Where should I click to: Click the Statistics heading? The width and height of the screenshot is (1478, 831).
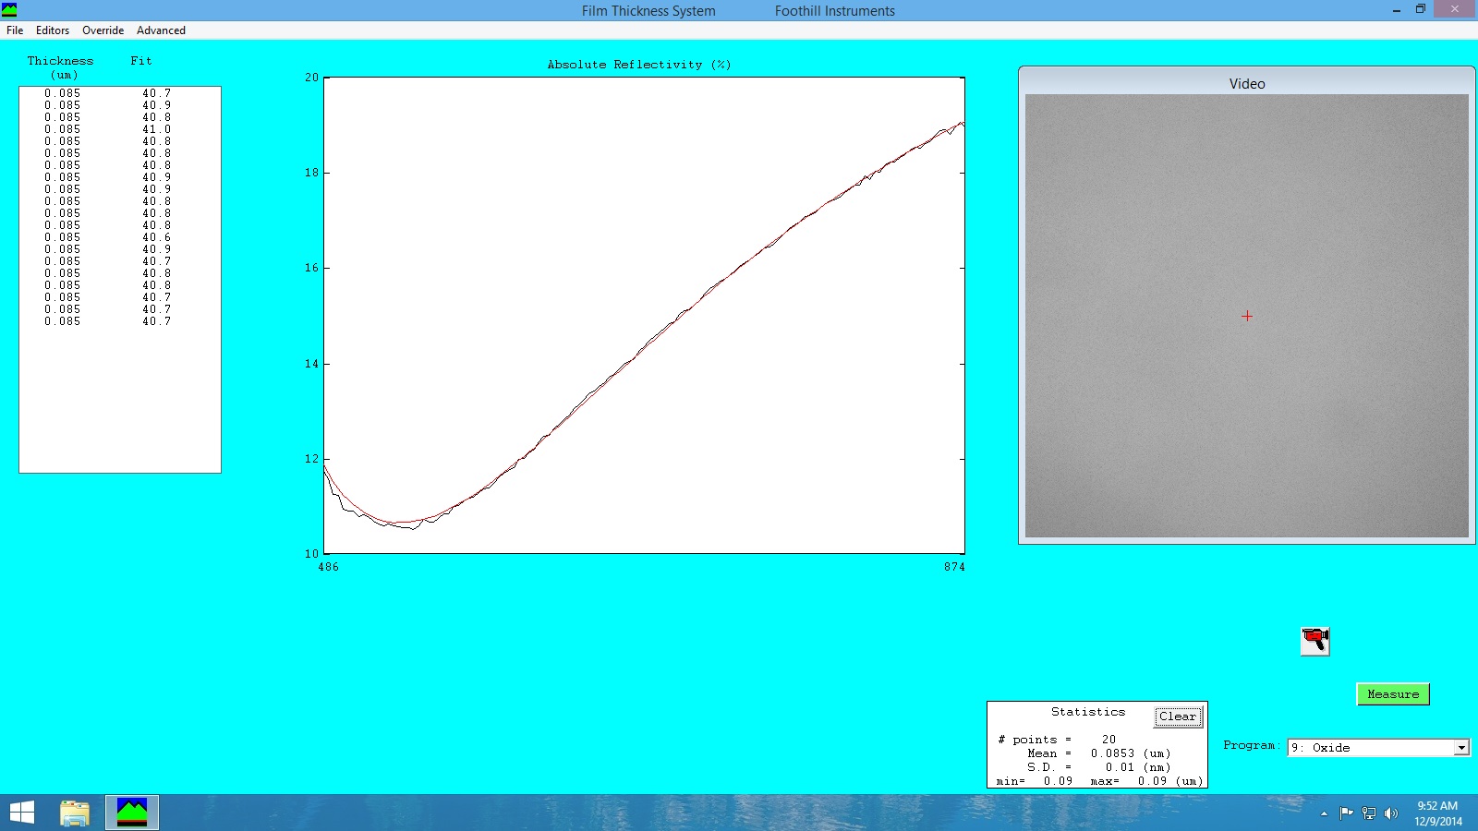pyautogui.click(x=1088, y=712)
